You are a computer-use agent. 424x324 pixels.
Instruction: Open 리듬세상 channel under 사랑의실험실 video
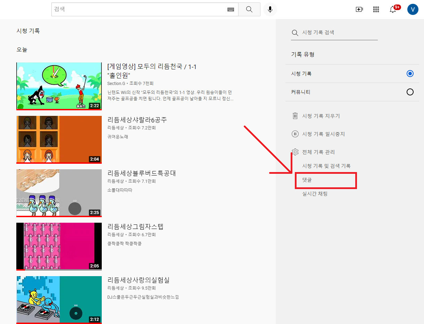pyautogui.click(x=115, y=288)
